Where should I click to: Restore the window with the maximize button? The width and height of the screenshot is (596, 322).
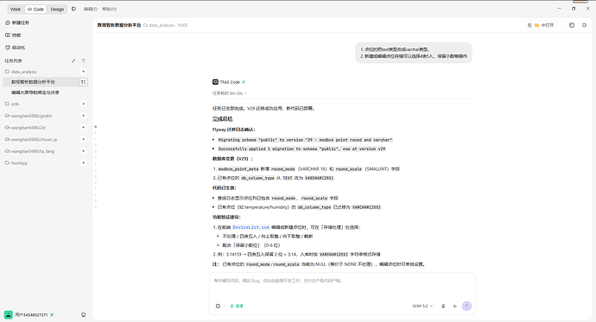pyautogui.click(x=574, y=9)
